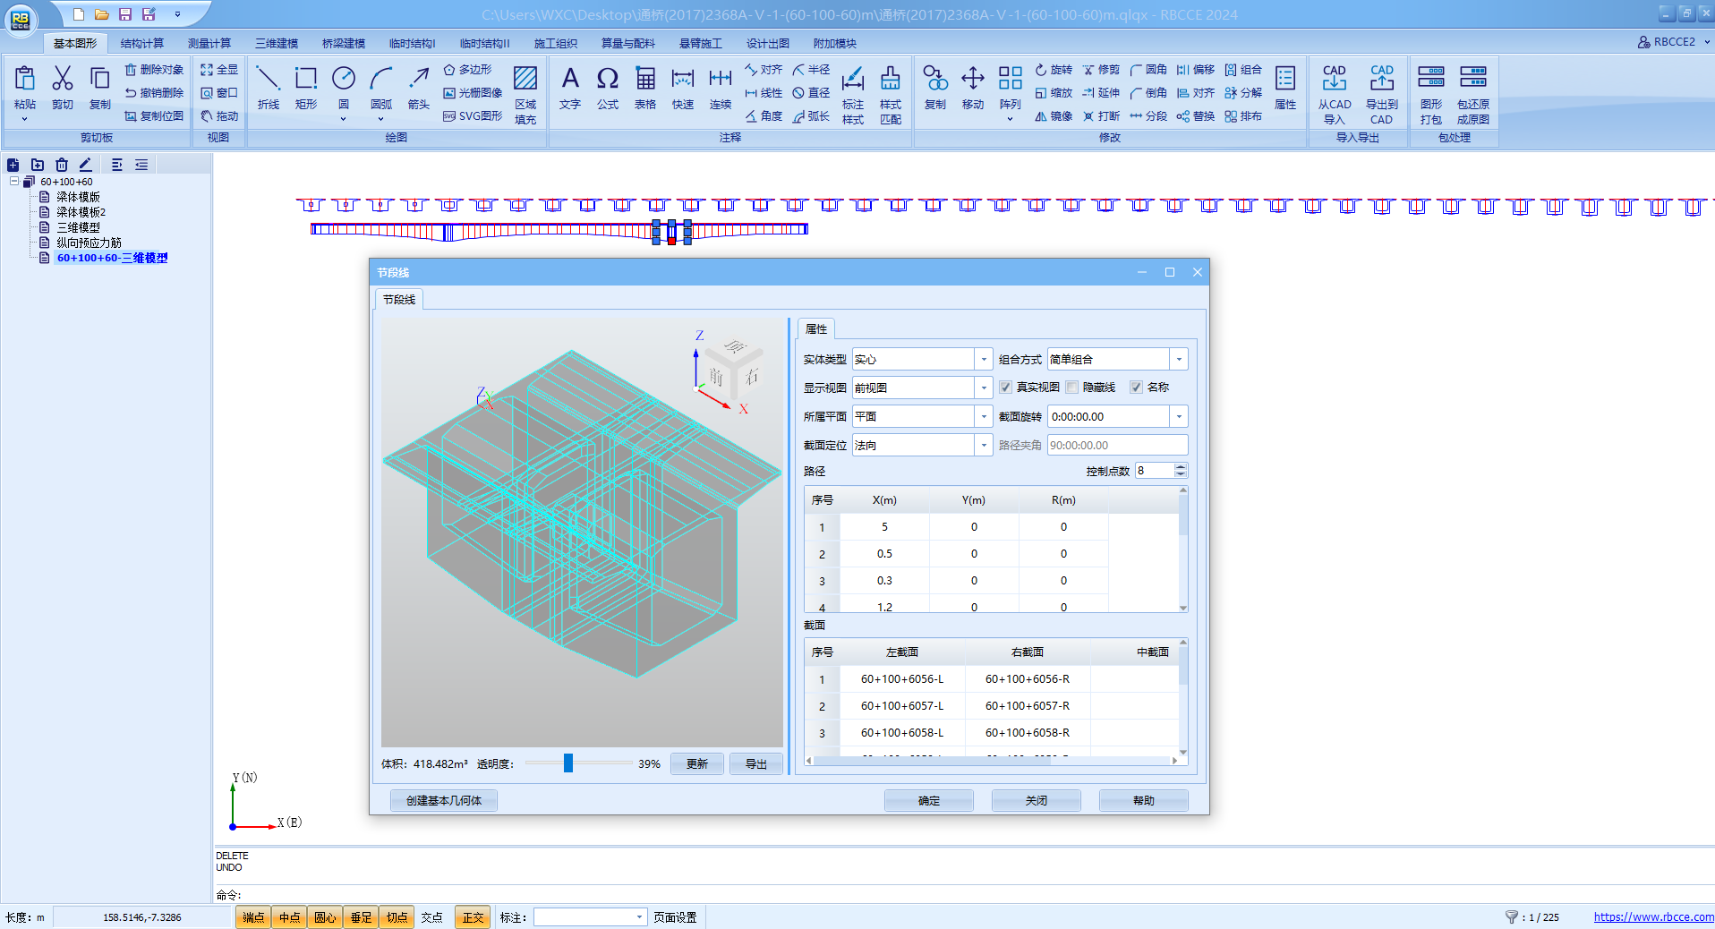Insert a table with 表格 icon
The image size is (1715, 929).
click(645, 88)
